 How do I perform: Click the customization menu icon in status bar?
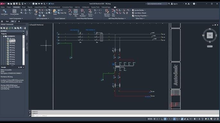tap(218, 119)
